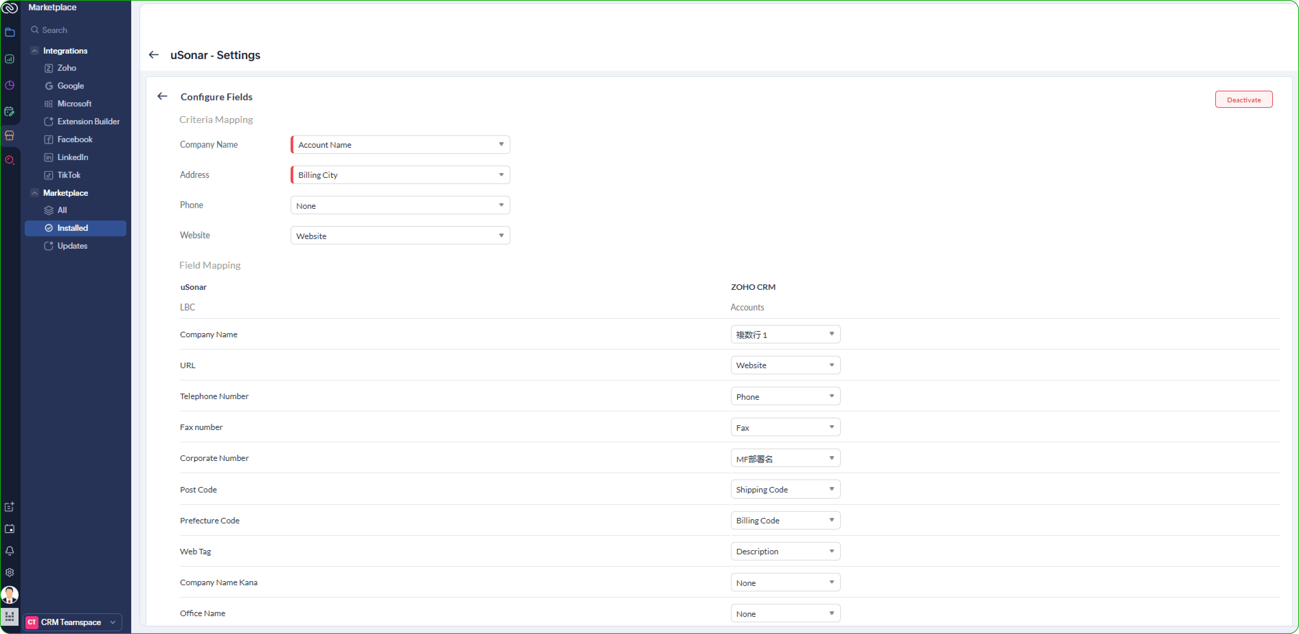
Task: Select Installed in Marketplace menu
Action: [x=72, y=228]
